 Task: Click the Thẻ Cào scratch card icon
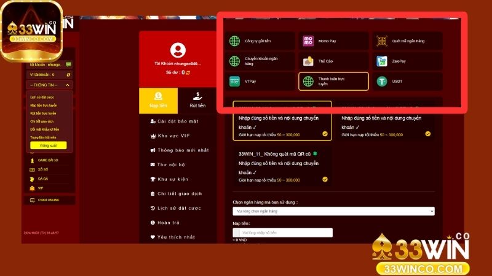(308, 61)
